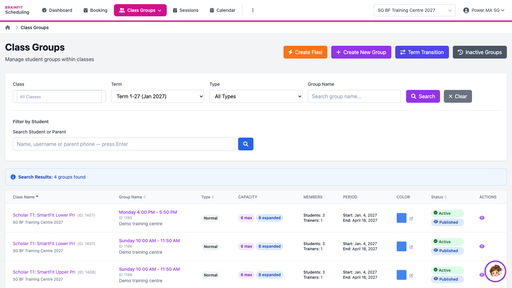Open Scholar T1: SmartFit Upper Pri class
This screenshot has height=288, width=512.
44,272
